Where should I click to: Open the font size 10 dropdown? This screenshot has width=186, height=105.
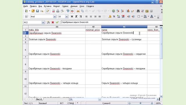[67, 17]
